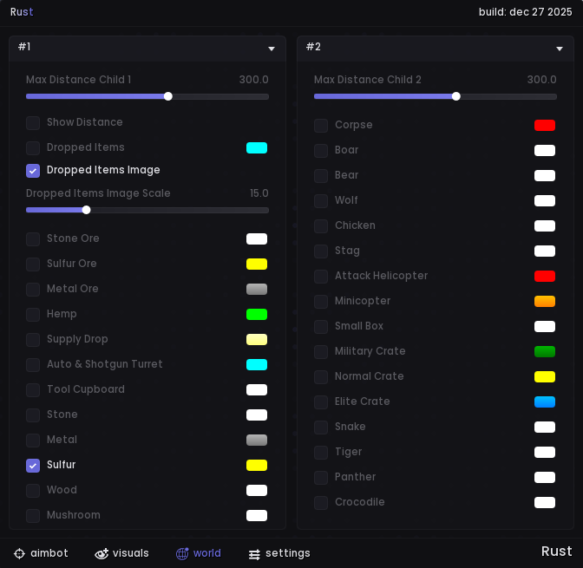
Task: Enable the Tiger checkbox
Action: [x=321, y=453]
